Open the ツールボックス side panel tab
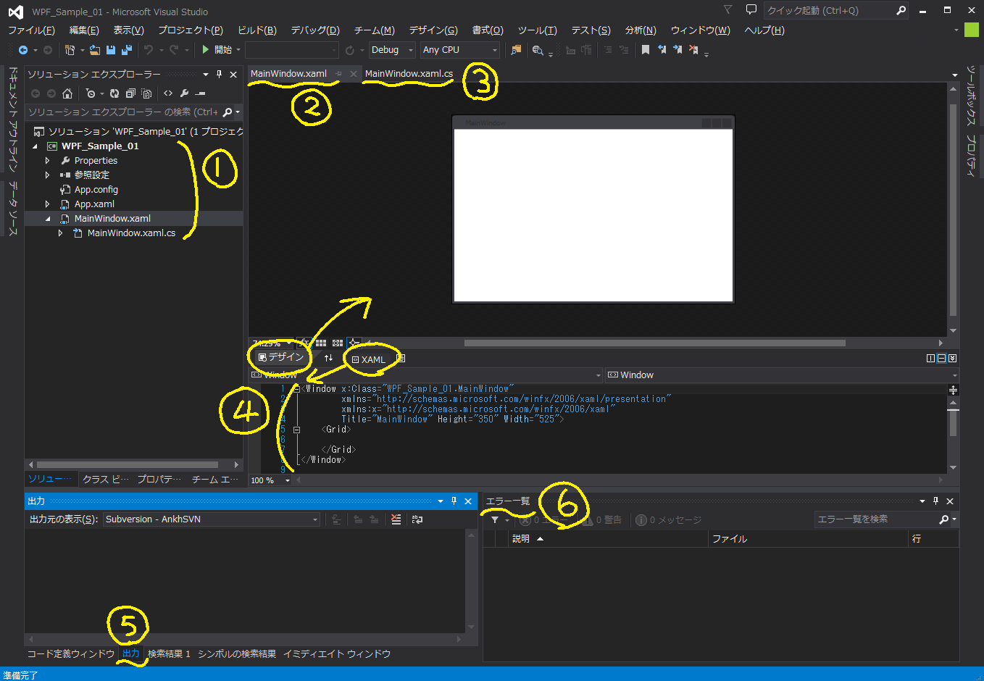Viewport: 984px width, 681px height. point(971,96)
